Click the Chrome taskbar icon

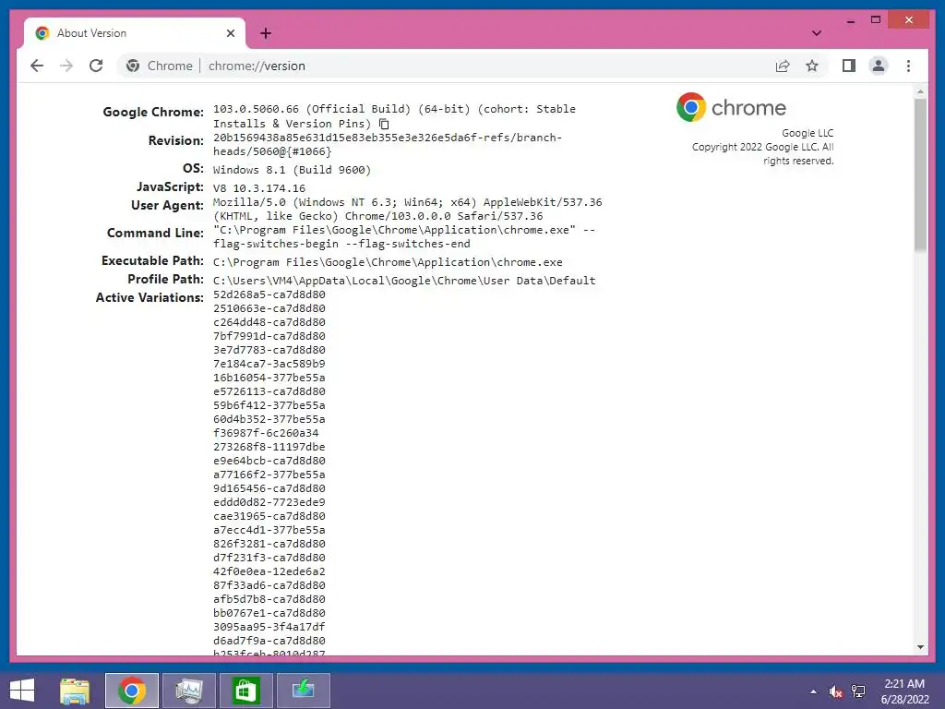click(x=132, y=691)
